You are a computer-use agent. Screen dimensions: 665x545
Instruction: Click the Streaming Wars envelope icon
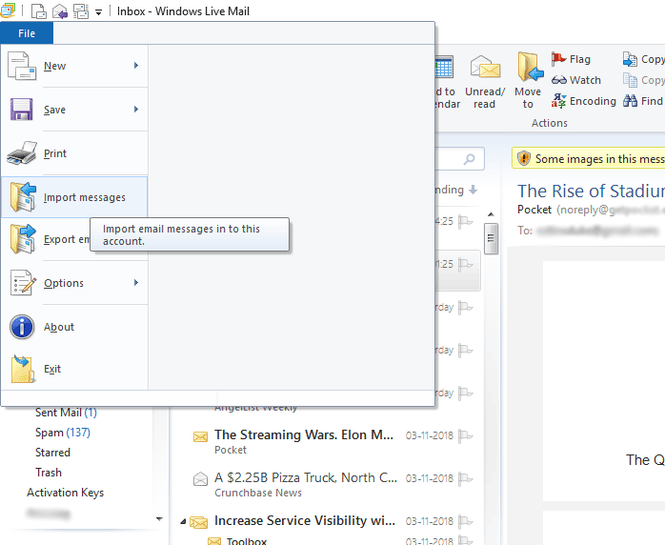click(200, 436)
